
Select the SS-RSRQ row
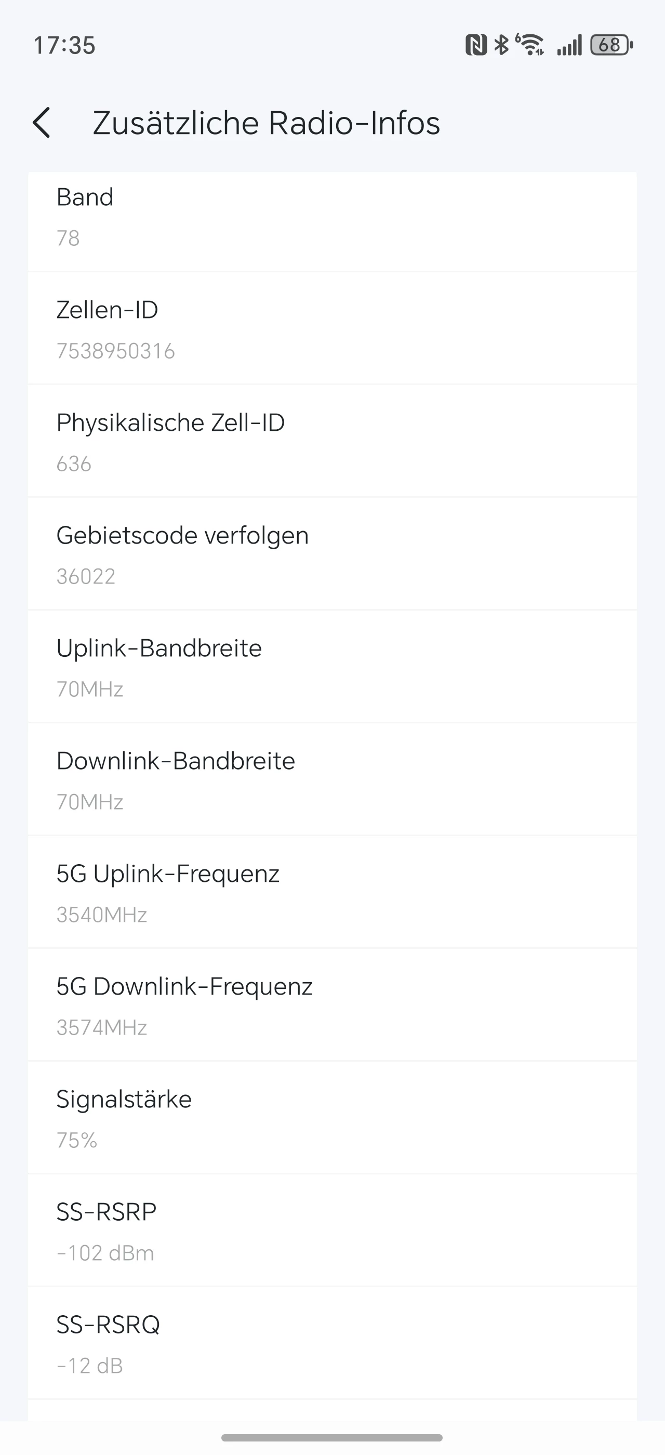332,1344
